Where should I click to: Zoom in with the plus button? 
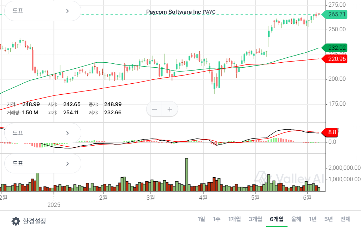click(170, 109)
